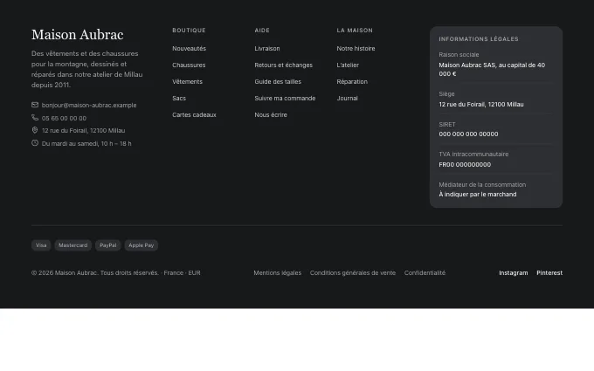Screen dimensions: 594x371
Task: Click the BOUTIQUE column heading
Action: point(189,31)
